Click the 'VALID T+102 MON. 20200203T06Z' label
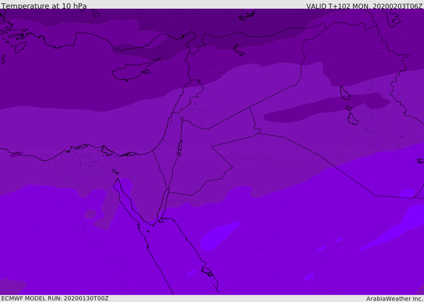This screenshot has height=302, width=424. 364,6
